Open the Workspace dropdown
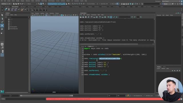This screenshot has height=103, width=183. pyautogui.click(x=171, y=1)
